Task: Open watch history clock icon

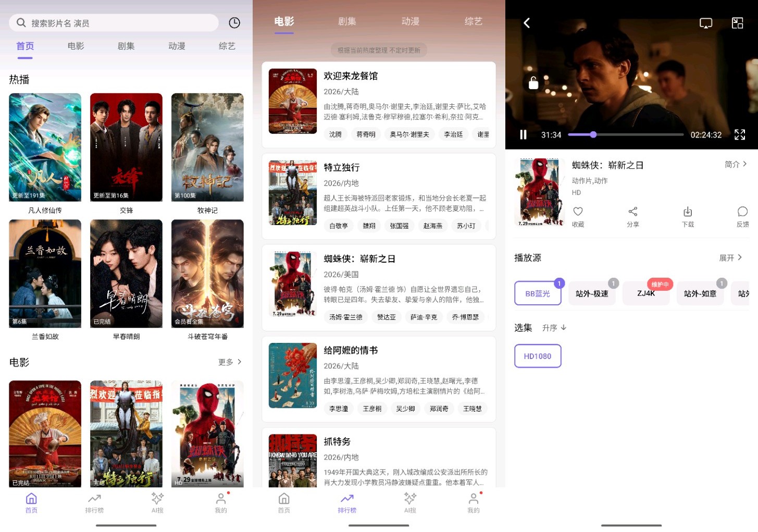Action: 234,23
